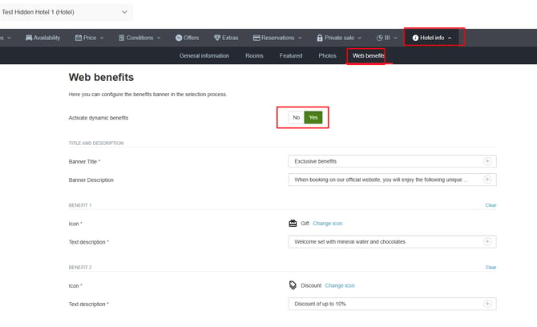Go to Featured tab
The image size is (537, 327).
(291, 55)
